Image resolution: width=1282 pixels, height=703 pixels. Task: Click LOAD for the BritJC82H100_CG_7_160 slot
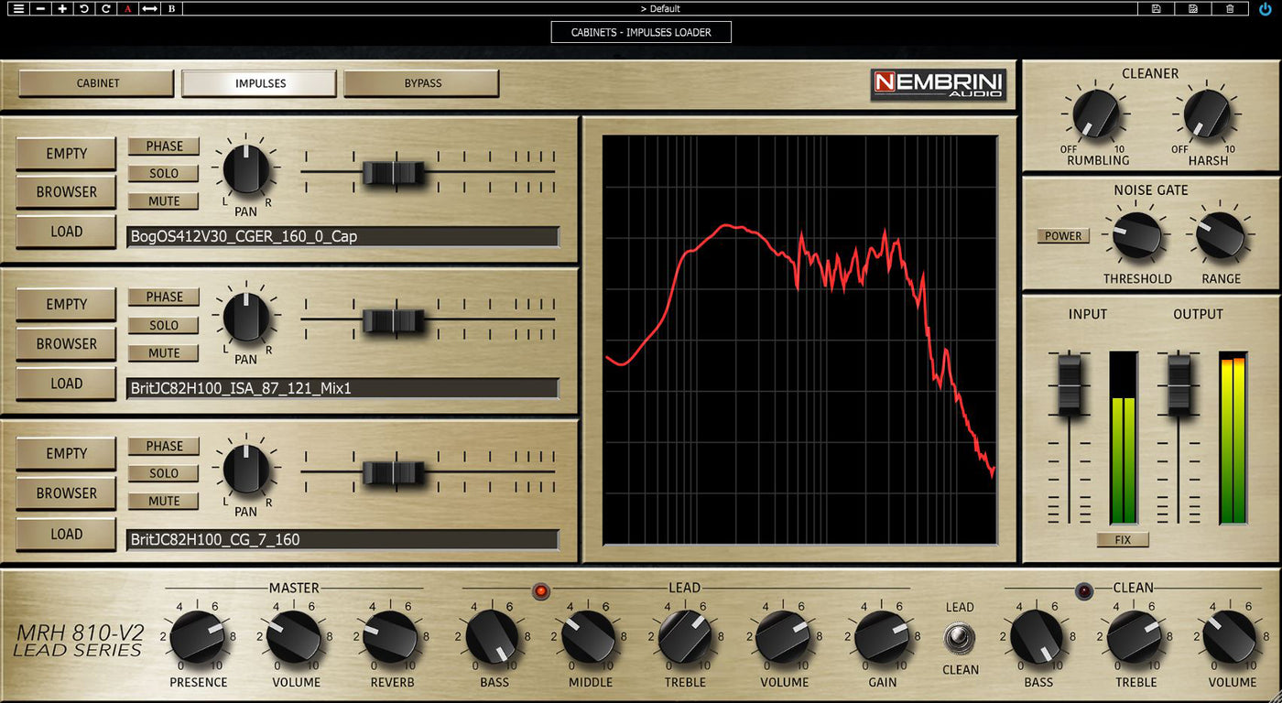(66, 535)
